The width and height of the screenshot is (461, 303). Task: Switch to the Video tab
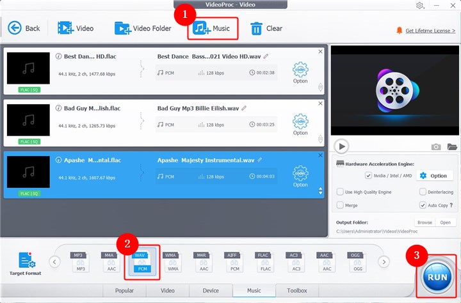168,290
